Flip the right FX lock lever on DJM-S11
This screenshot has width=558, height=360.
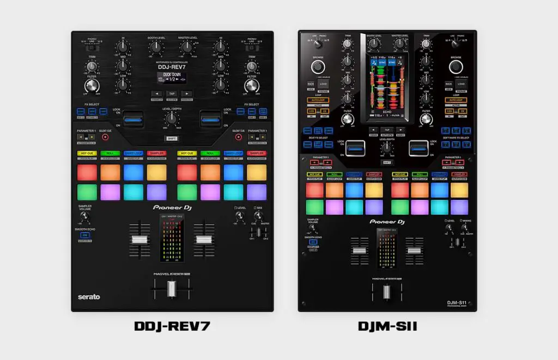pyautogui.click(x=418, y=148)
